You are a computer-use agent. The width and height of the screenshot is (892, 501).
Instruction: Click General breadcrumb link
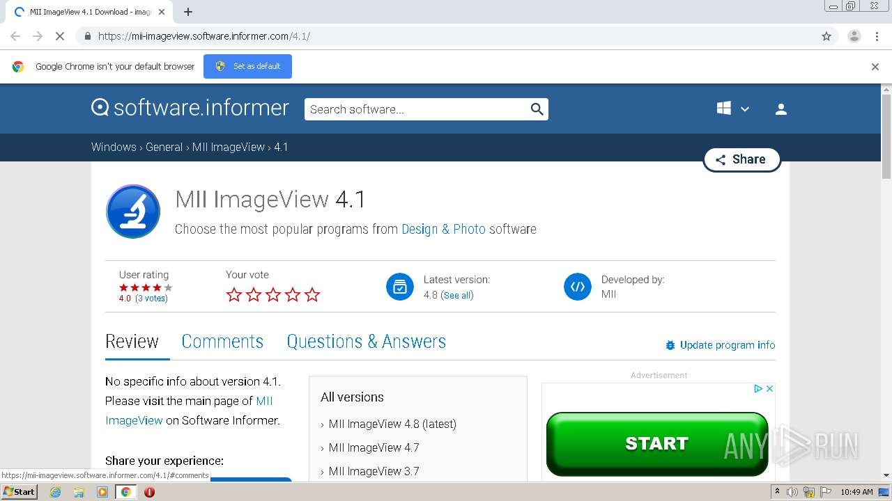pyautogui.click(x=164, y=147)
